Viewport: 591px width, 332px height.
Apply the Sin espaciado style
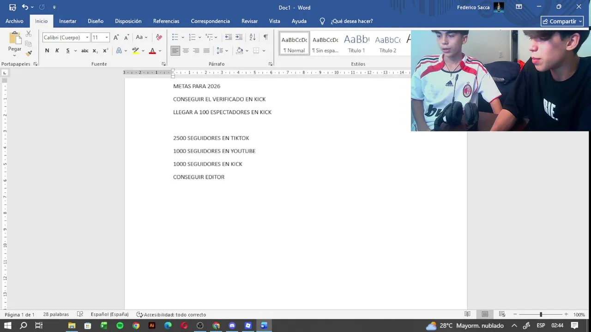[325, 44]
